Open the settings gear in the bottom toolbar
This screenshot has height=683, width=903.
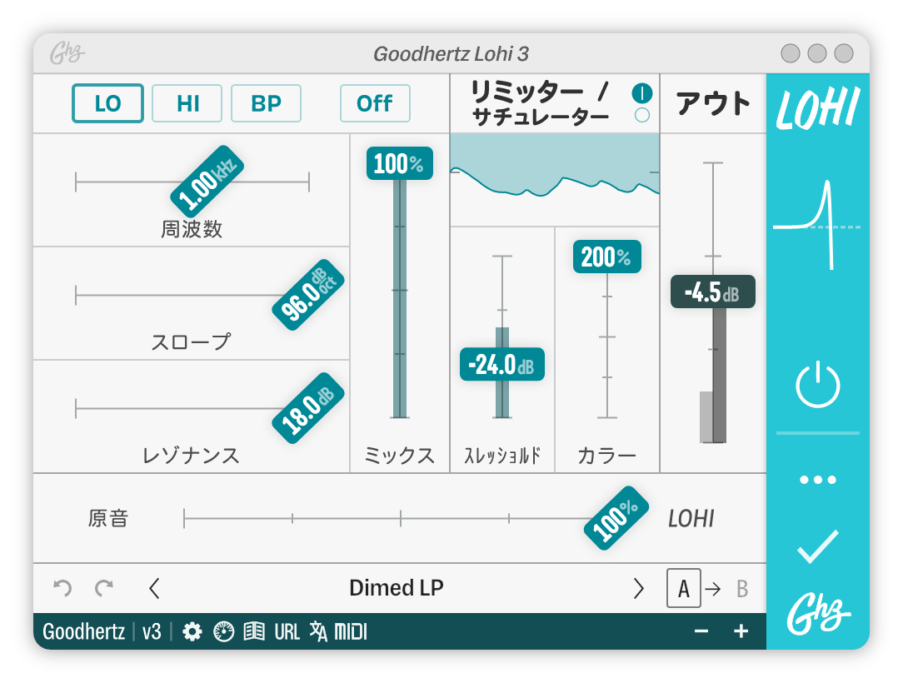coord(193,632)
